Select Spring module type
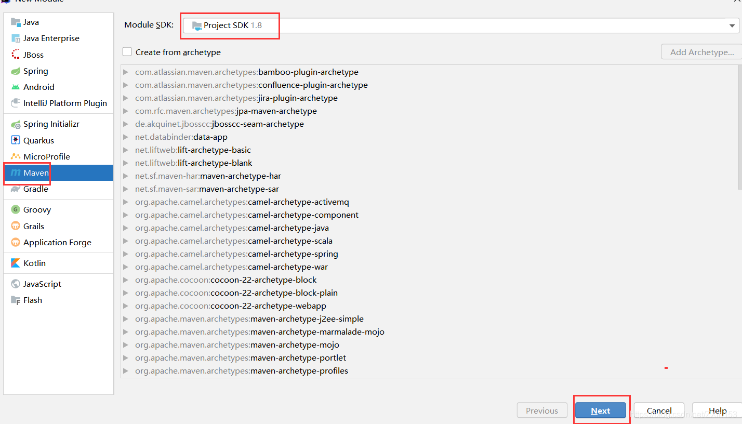The image size is (742, 424). click(59, 71)
